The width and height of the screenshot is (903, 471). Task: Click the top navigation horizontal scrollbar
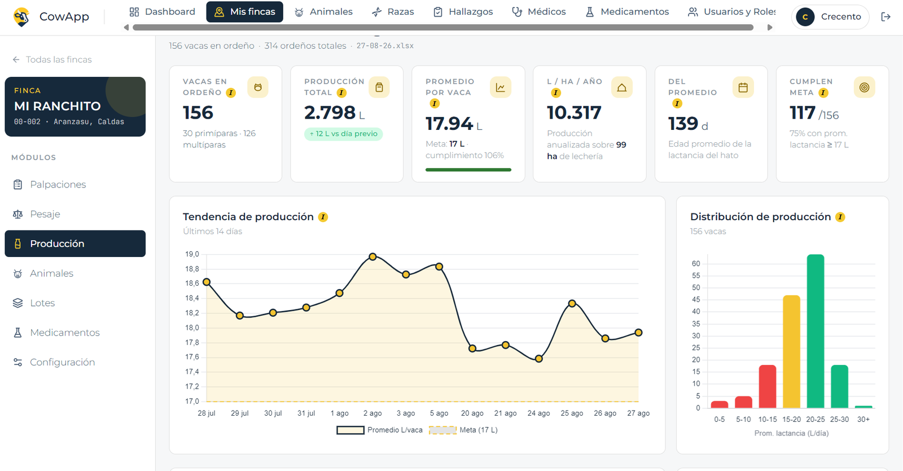(443, 27)
